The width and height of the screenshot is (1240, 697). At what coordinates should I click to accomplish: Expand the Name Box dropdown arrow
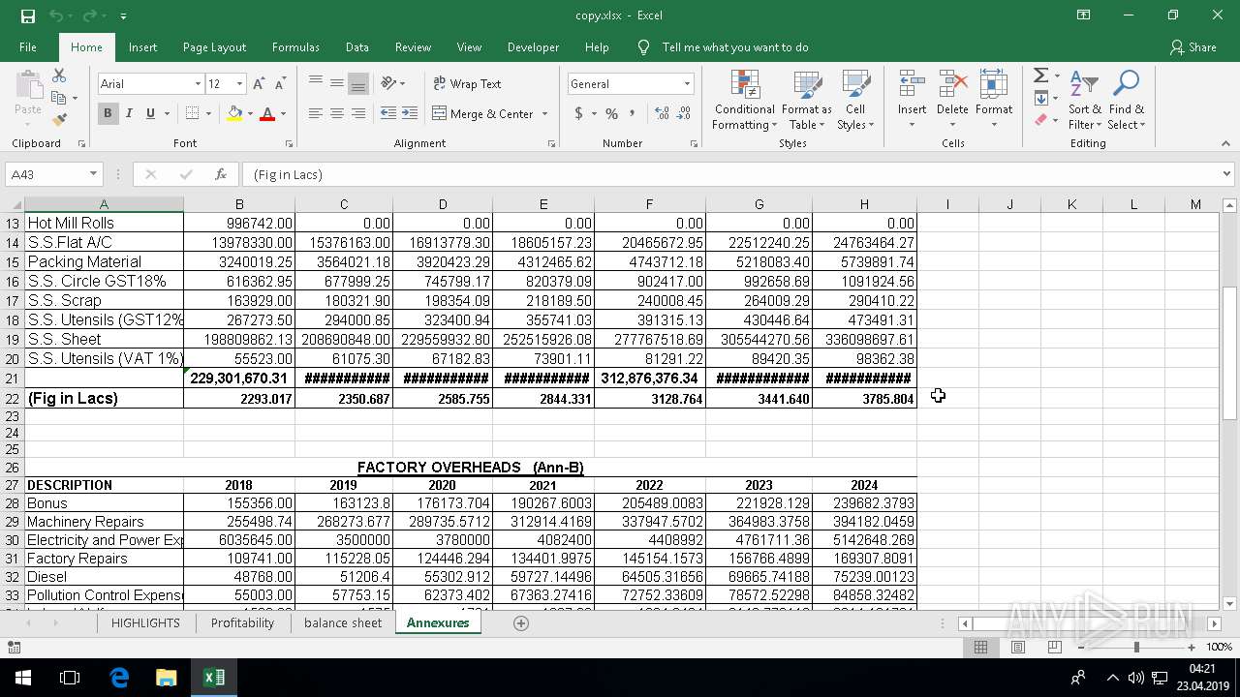[94, 174]
